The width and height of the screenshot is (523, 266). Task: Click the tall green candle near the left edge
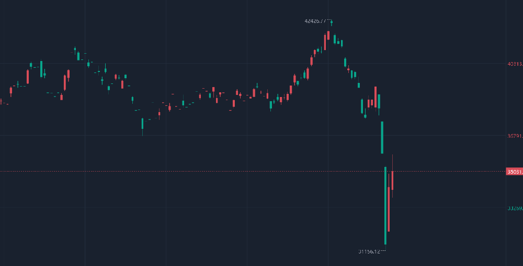(41, 69)
